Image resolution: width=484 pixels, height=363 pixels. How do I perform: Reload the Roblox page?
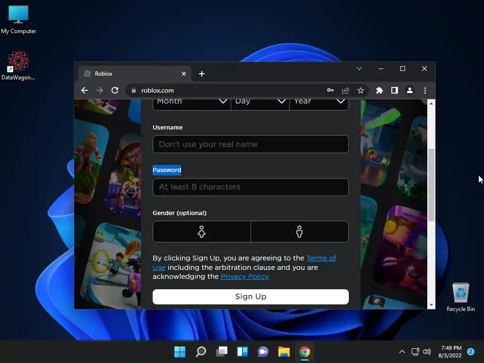tap(115, 90)
